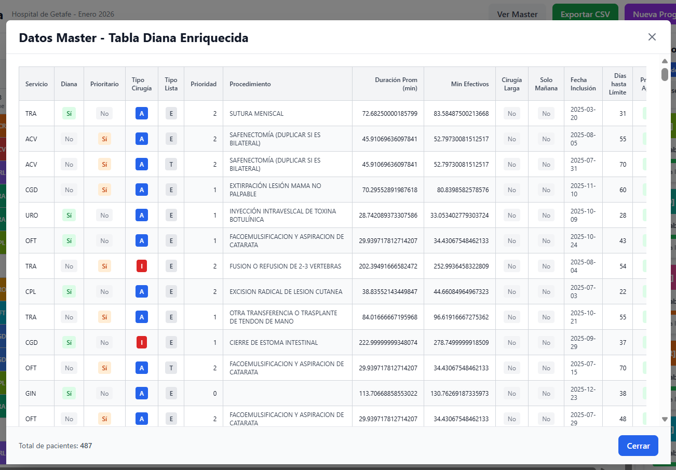Dismiss the dialog with the X icon

coord(652,37)
